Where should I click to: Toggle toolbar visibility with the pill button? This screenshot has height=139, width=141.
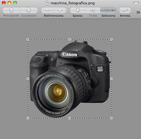(x=136, y=3)
